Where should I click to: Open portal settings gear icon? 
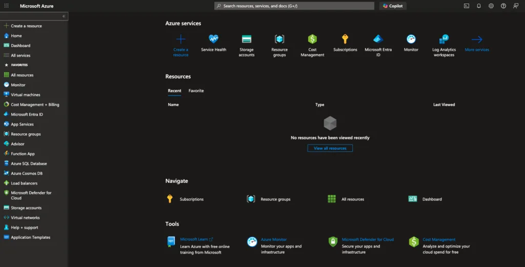click(491, 6)
